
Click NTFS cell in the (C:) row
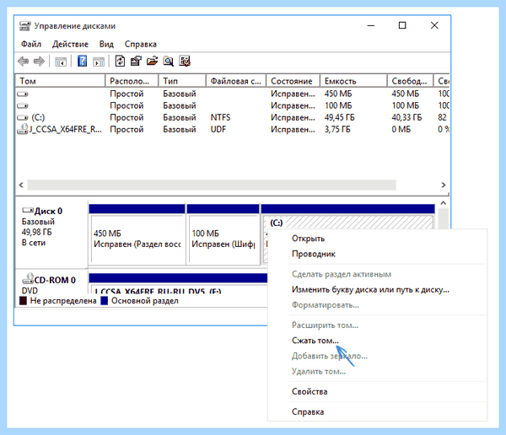point(220,117)
